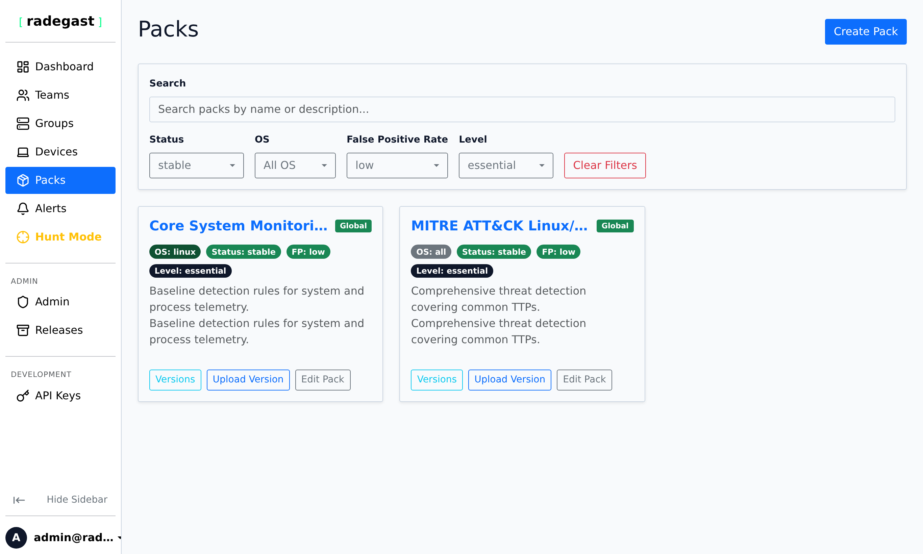This screenshot has height=554, width=923.
Task: Open the OS filter dropdown
Action: pyautogui.click(x=295, y=166)
